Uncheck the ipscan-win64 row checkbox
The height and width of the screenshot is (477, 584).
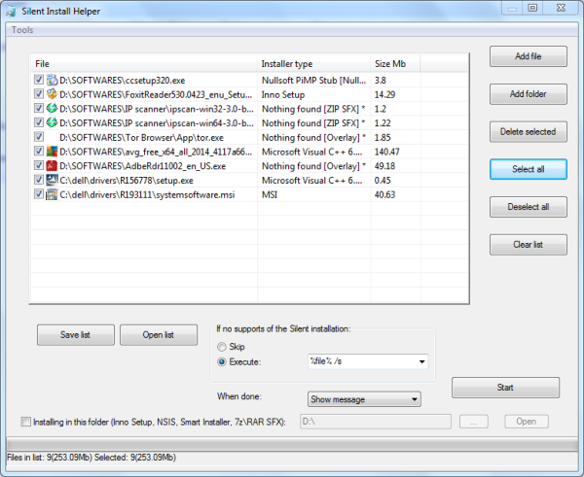pos(39,122)
